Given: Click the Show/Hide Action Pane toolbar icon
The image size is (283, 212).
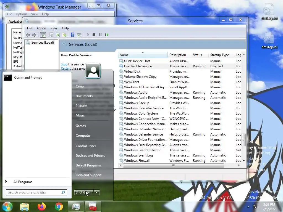Looking at the screenshot, I should (79, 35).
